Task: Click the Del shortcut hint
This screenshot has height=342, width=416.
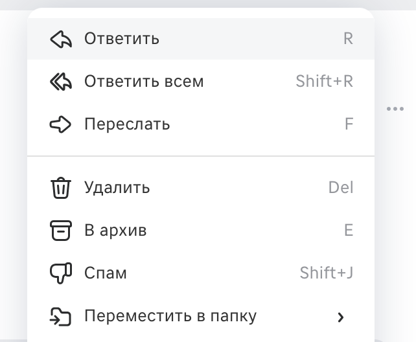Action: pyautogui.click(x=341, y=188)
